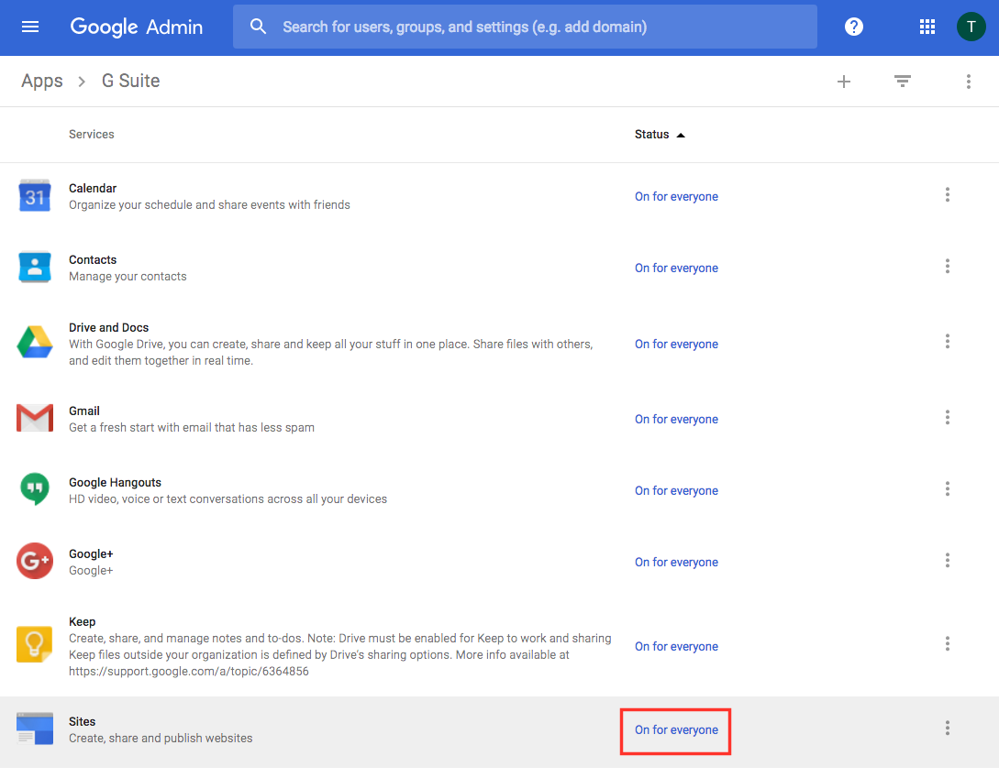Image resolution: width=999 pixels, height=778 pixels.
Task: Open the page-level more options menu
Action: pyautogui.click(x=969, y=82)
